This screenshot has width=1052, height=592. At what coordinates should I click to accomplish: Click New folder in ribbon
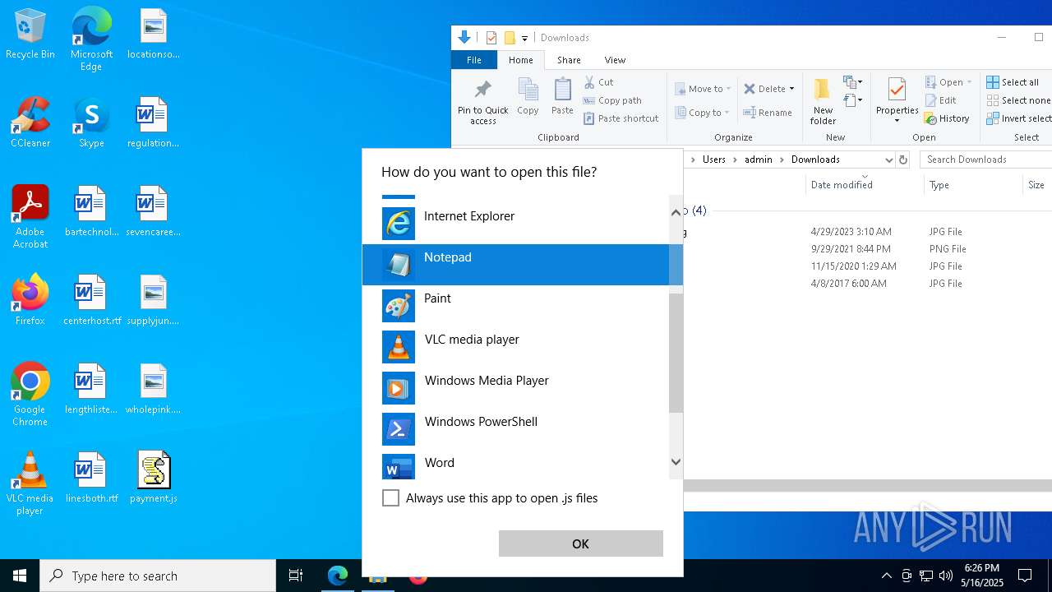click(x=823, y=102)
